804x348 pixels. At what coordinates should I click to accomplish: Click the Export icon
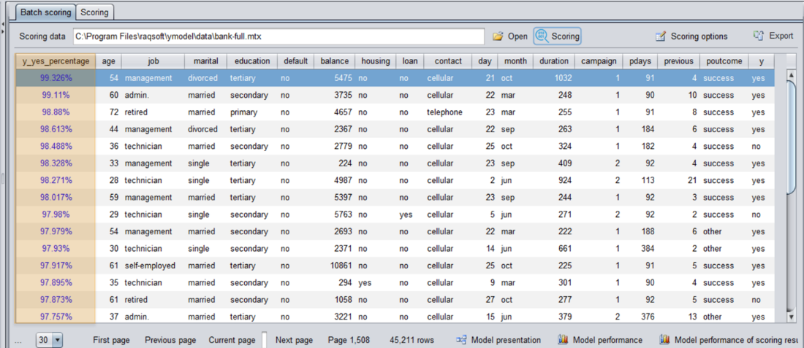759,35
